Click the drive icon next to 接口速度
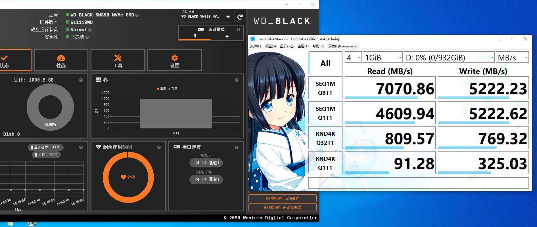Image resolution: width=537 pixels, height=227 pixels. pos(177,147)
